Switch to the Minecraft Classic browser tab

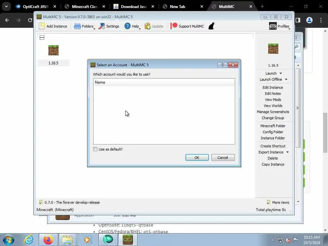coord(85,6)
